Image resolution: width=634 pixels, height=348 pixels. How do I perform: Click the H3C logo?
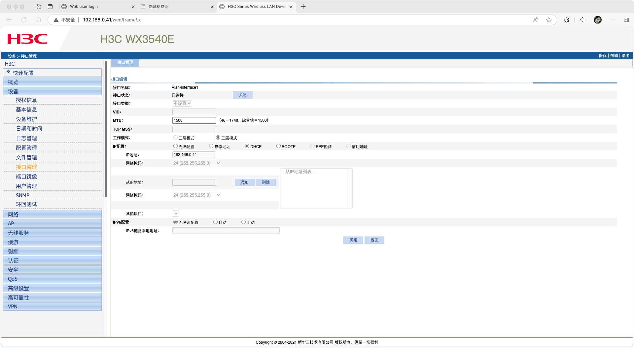coord(27,39)
